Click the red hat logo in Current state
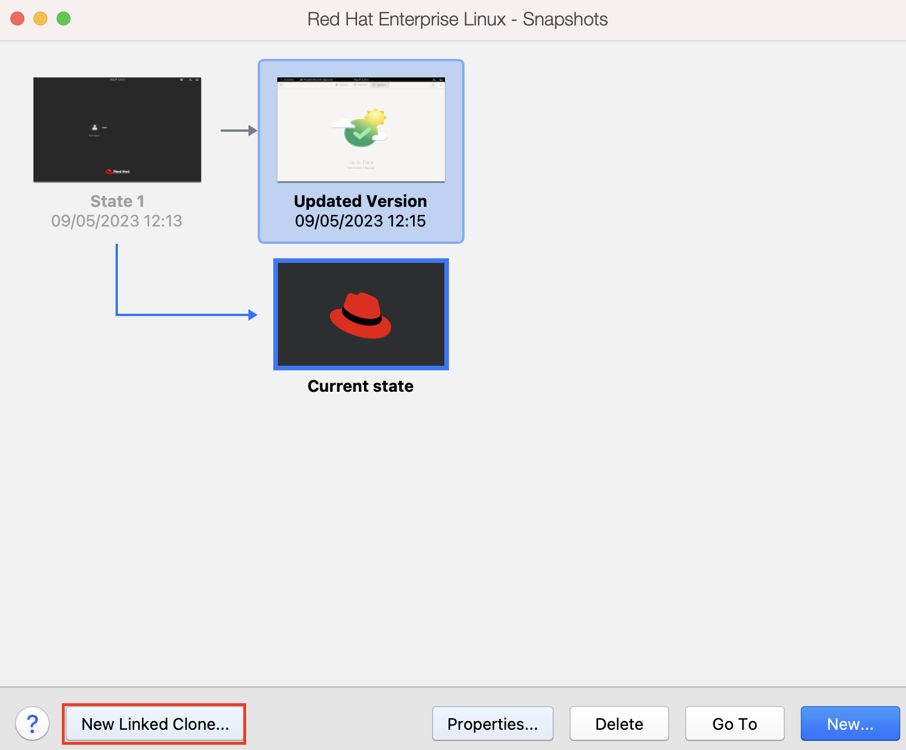The height and width of the screenshot is (750, 906). 361,315
